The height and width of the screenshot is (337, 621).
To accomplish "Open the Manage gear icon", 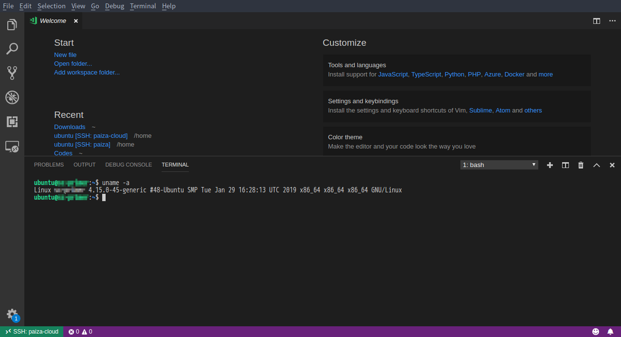I will (12, 314).
